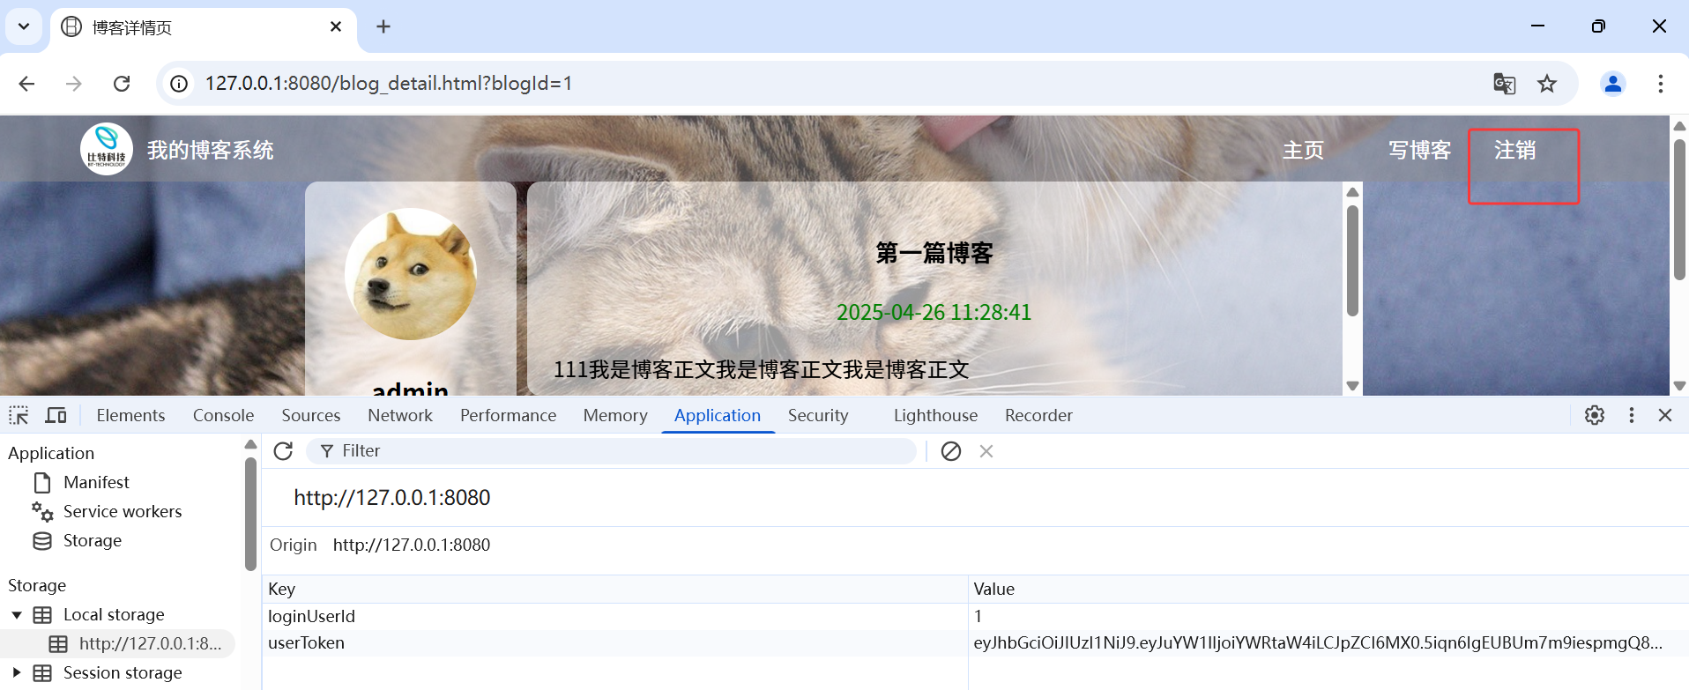Select the userToken key cell
The width and height of the screenshot is (1689, 690).
[x=614, y=642]
